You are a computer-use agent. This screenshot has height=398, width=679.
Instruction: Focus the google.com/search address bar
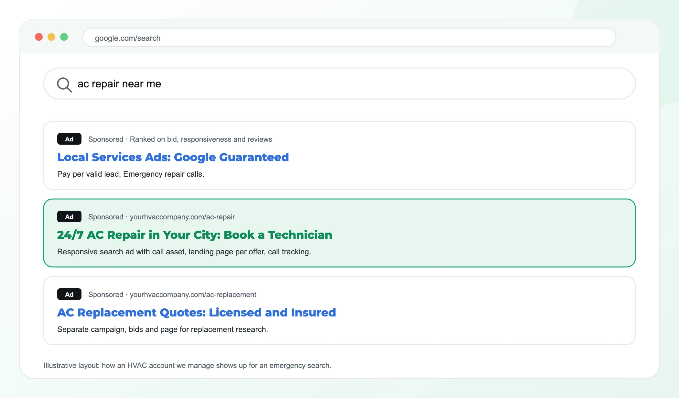(x=349, y=38)
